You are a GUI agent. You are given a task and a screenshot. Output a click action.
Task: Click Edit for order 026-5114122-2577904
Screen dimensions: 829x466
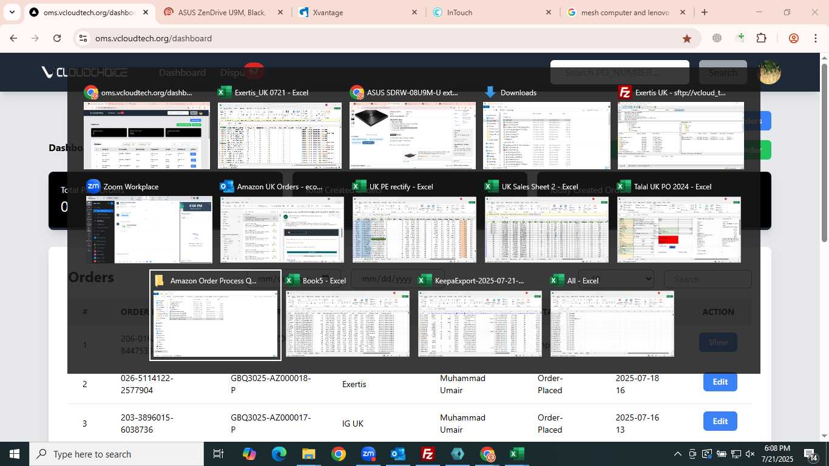720,382
